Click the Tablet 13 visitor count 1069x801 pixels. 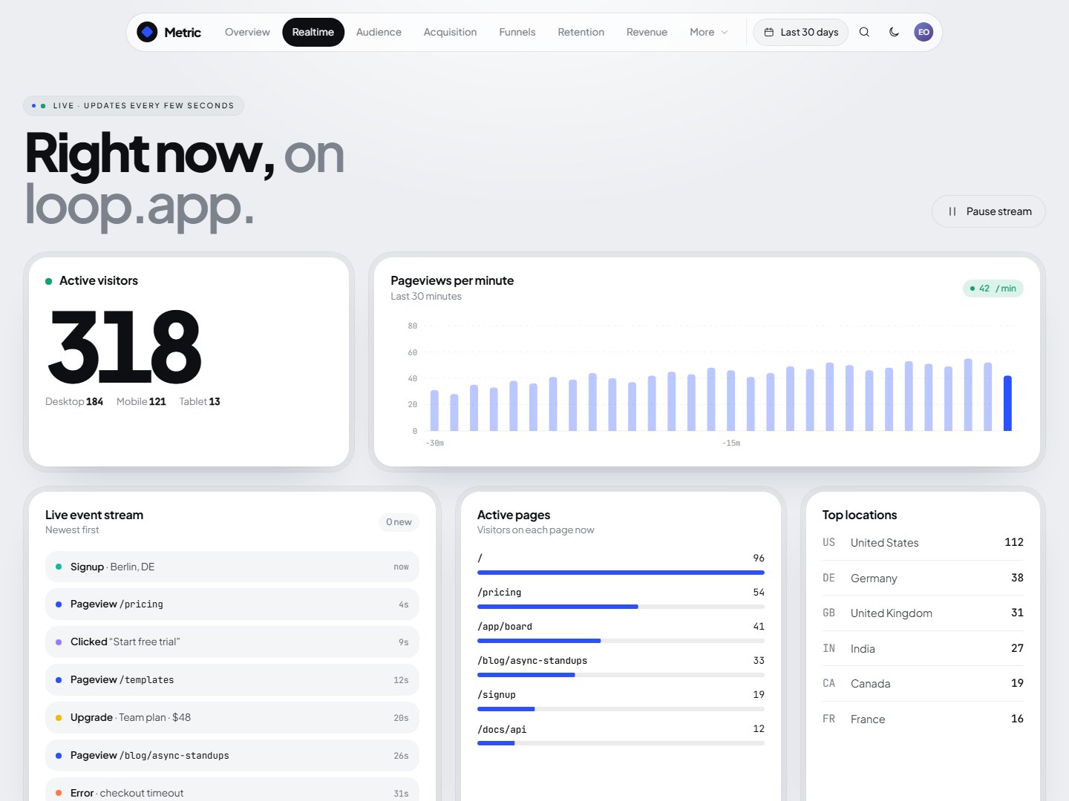[x=200, y=401]
